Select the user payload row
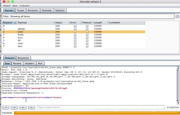 [74, 43]
